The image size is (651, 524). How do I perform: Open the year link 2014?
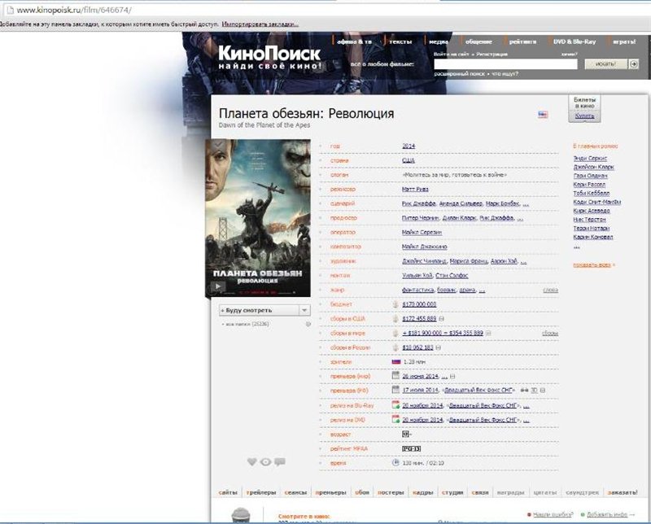409,146
